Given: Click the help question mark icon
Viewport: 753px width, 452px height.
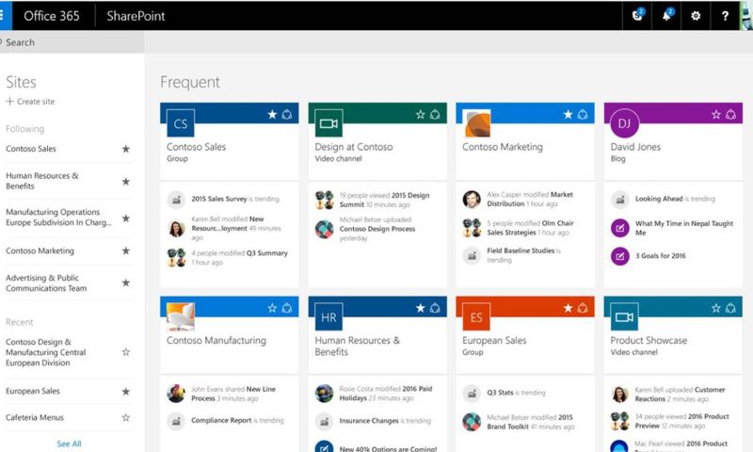Looking at the screenshot, I should point(725,16).
